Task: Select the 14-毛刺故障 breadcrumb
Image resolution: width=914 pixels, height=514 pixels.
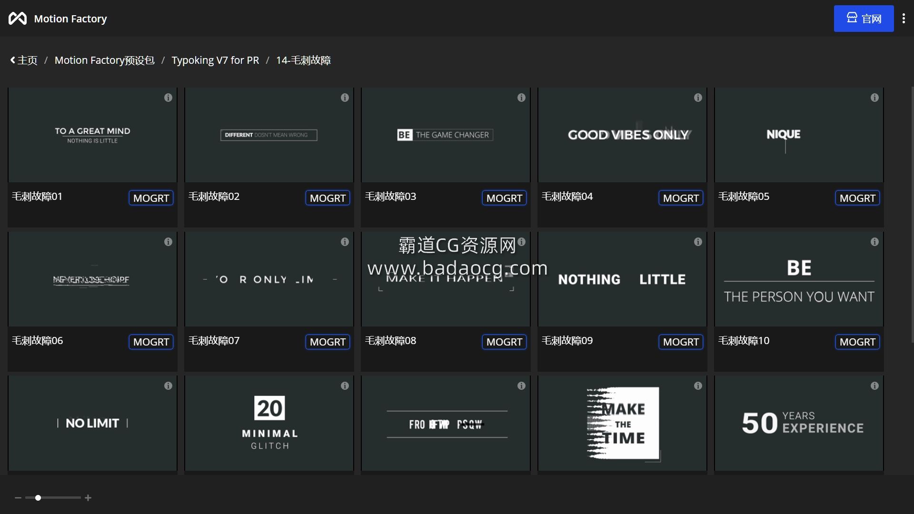Action: [x=303, y=60]
